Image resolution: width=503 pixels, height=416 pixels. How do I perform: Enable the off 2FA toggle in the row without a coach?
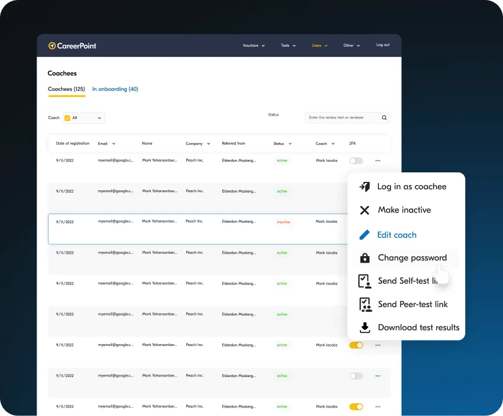click(356, 376)
